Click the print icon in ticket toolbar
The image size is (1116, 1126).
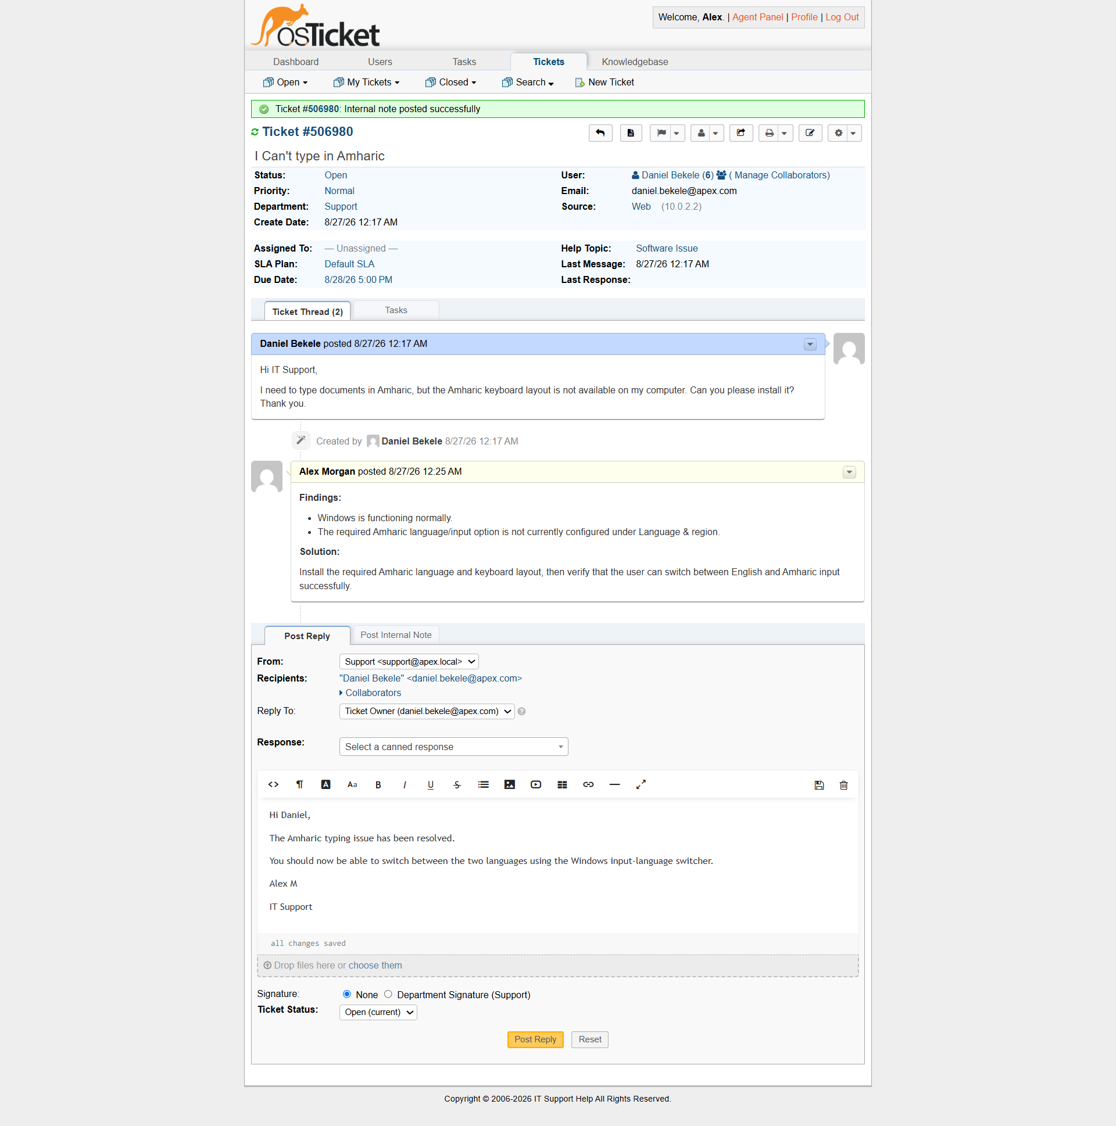click(769, 133)
